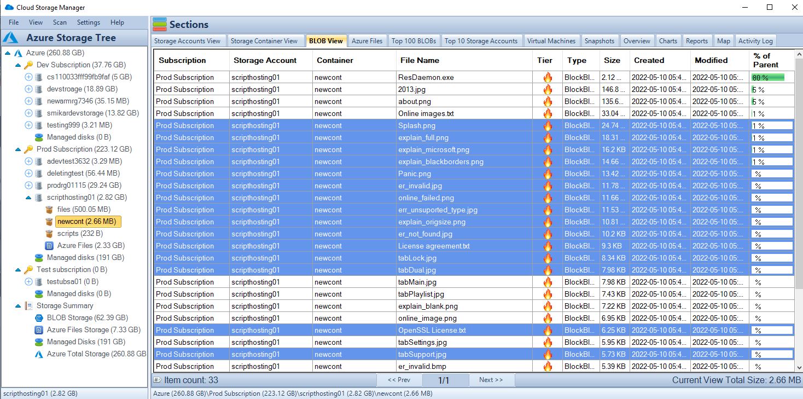The height and width of the screenshot is (399, 803).
Task: Click the flame tier icon for ResDaemon.exe
Action: [x=548, y=77]
